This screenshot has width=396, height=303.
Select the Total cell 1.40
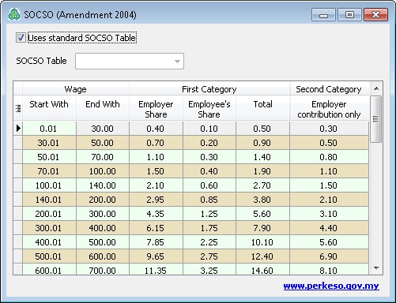click(x=262, y=157)
